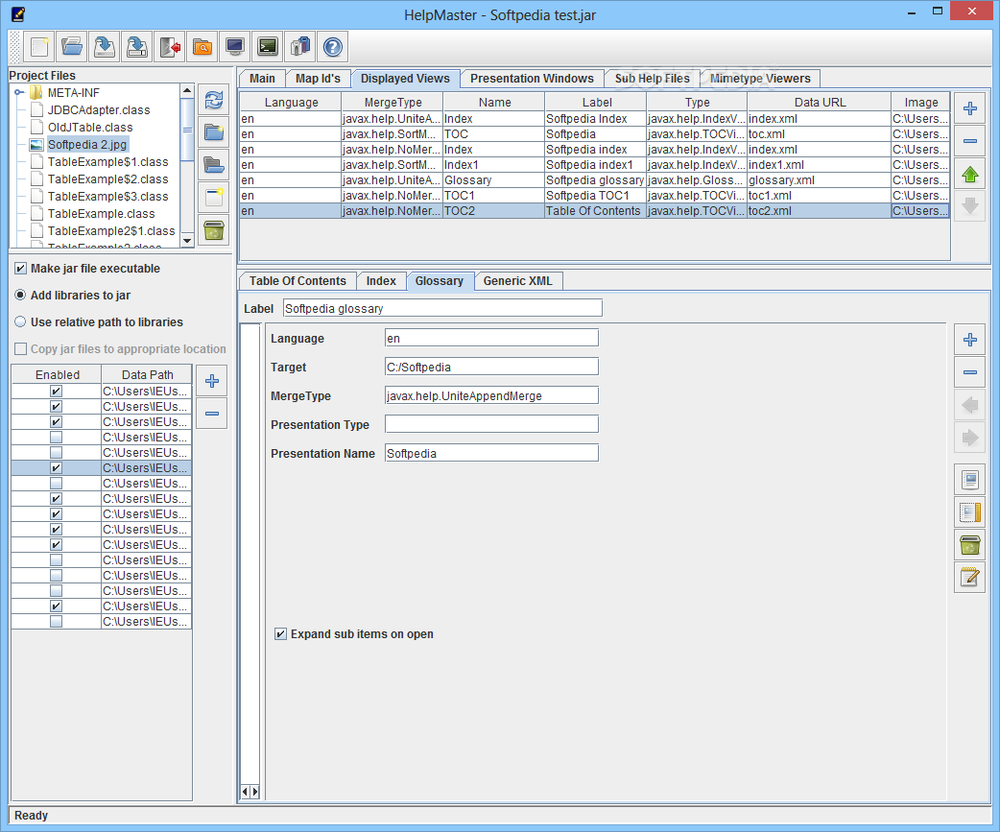The image size is (1000, 832).
Task: Open help with the question mark icon
Action: 332,46
